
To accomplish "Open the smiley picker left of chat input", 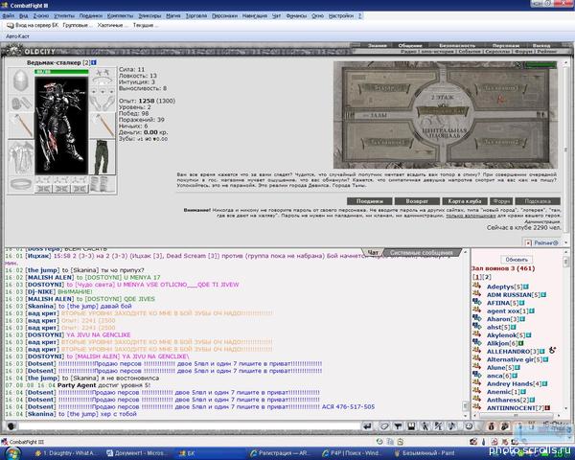I will (x=11, y=426).
